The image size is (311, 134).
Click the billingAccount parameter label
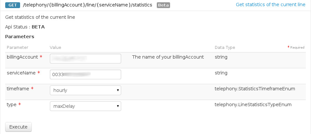click(22, 57)
